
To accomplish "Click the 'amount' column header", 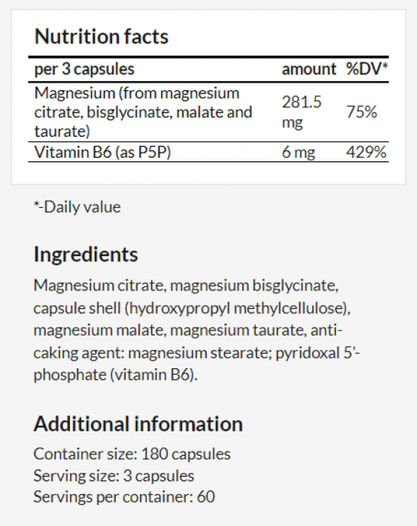I will point(309,69).
